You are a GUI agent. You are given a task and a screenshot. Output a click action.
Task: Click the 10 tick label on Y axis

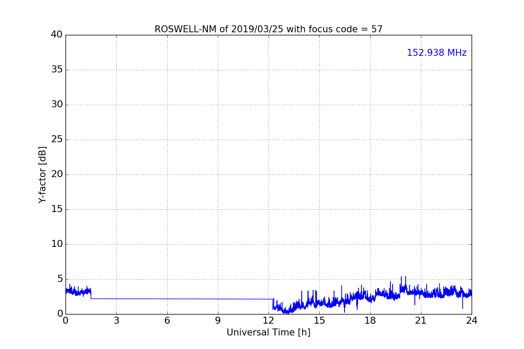tap(56, 244)
